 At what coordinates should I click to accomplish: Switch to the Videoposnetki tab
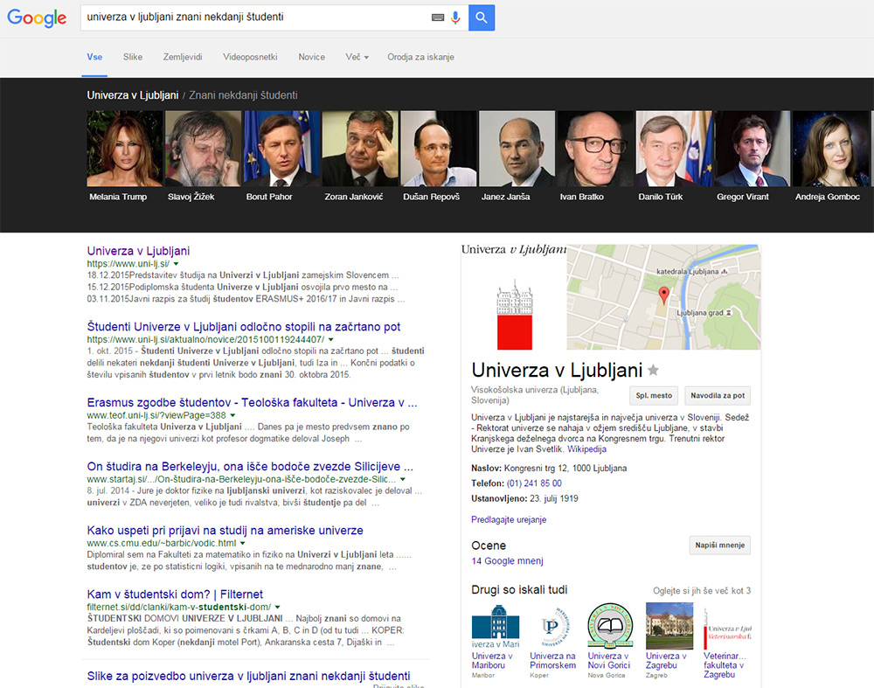(x=250, y=57)
